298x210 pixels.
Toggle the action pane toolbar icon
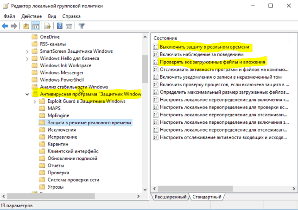pos(69,26)
